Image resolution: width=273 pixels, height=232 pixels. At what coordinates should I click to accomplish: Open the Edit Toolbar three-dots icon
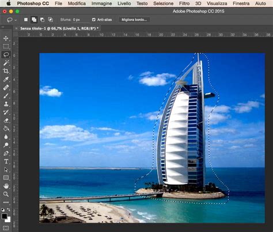6,202
